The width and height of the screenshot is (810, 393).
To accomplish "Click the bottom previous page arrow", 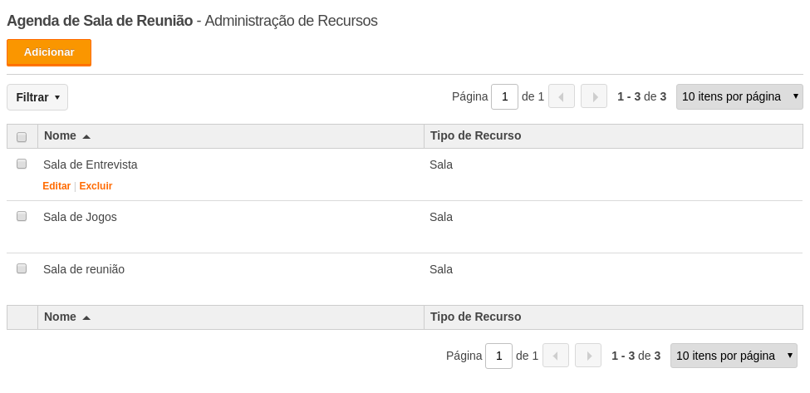I will 556,356.
